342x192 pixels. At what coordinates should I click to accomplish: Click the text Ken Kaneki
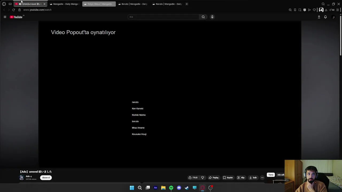coord(138,109)
